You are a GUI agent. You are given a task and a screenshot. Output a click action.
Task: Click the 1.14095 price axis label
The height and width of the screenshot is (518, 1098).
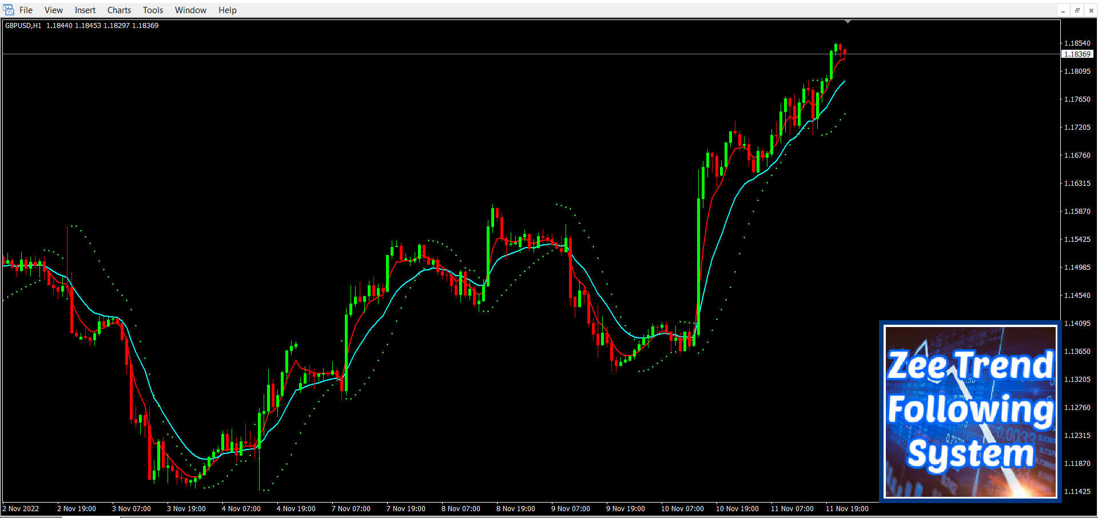tap(1077, 324)
